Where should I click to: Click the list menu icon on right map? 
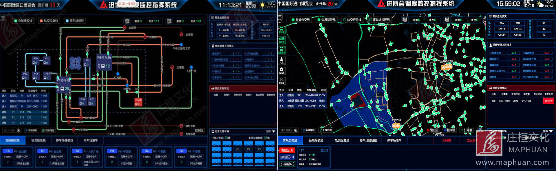tap(280, 17)
